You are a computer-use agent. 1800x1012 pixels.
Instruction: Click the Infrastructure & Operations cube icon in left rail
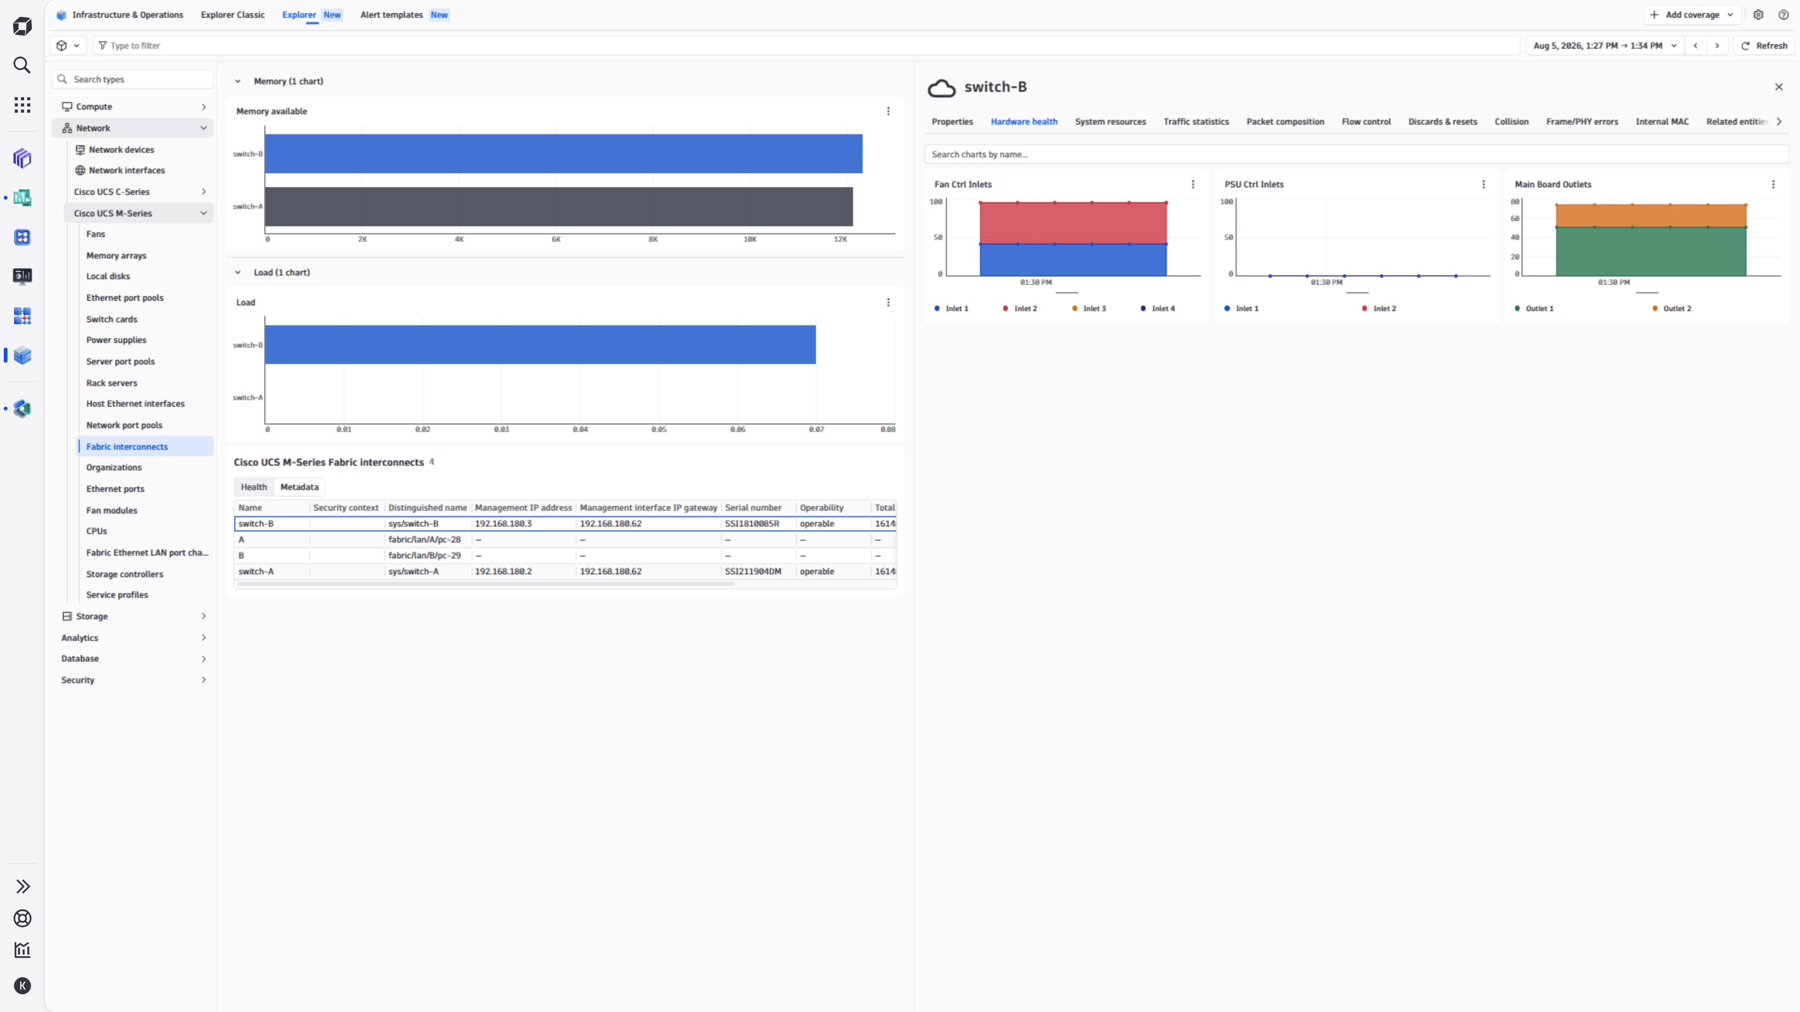coord(22,356)
